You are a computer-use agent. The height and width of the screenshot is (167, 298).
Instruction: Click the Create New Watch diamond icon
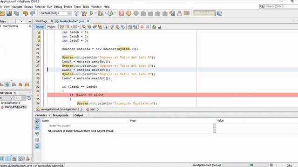pos(37,134)
